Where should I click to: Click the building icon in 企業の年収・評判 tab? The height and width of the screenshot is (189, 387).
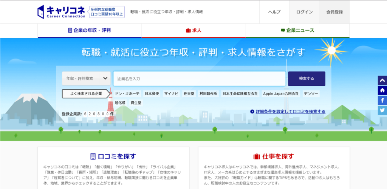click(x=70, y=31)
